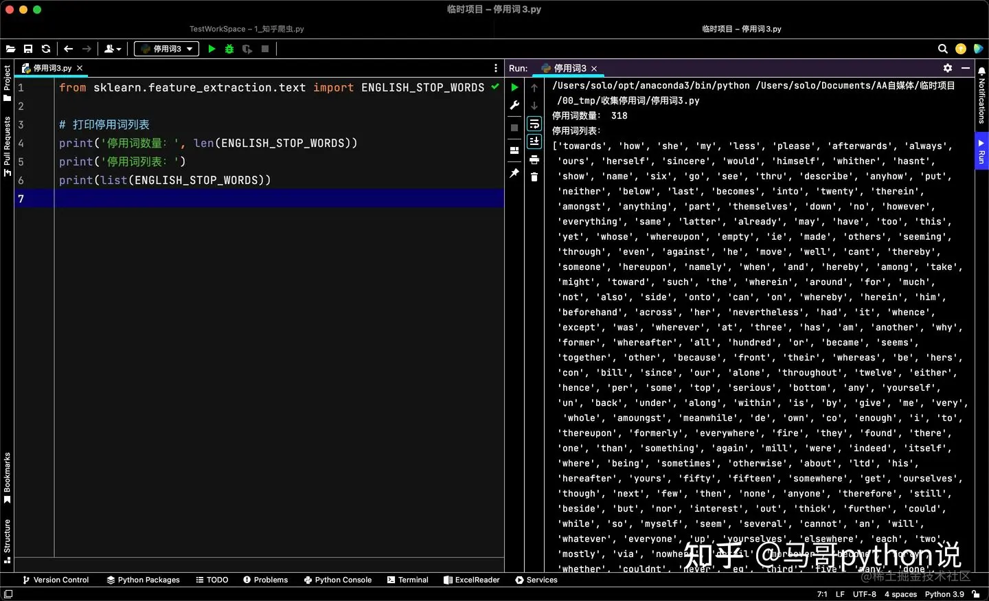Switch to 'TestWorkSpace – 1_知乎爬虫.py' window tab
Viewport: 989px width, 601px height.
pos(247,29)
